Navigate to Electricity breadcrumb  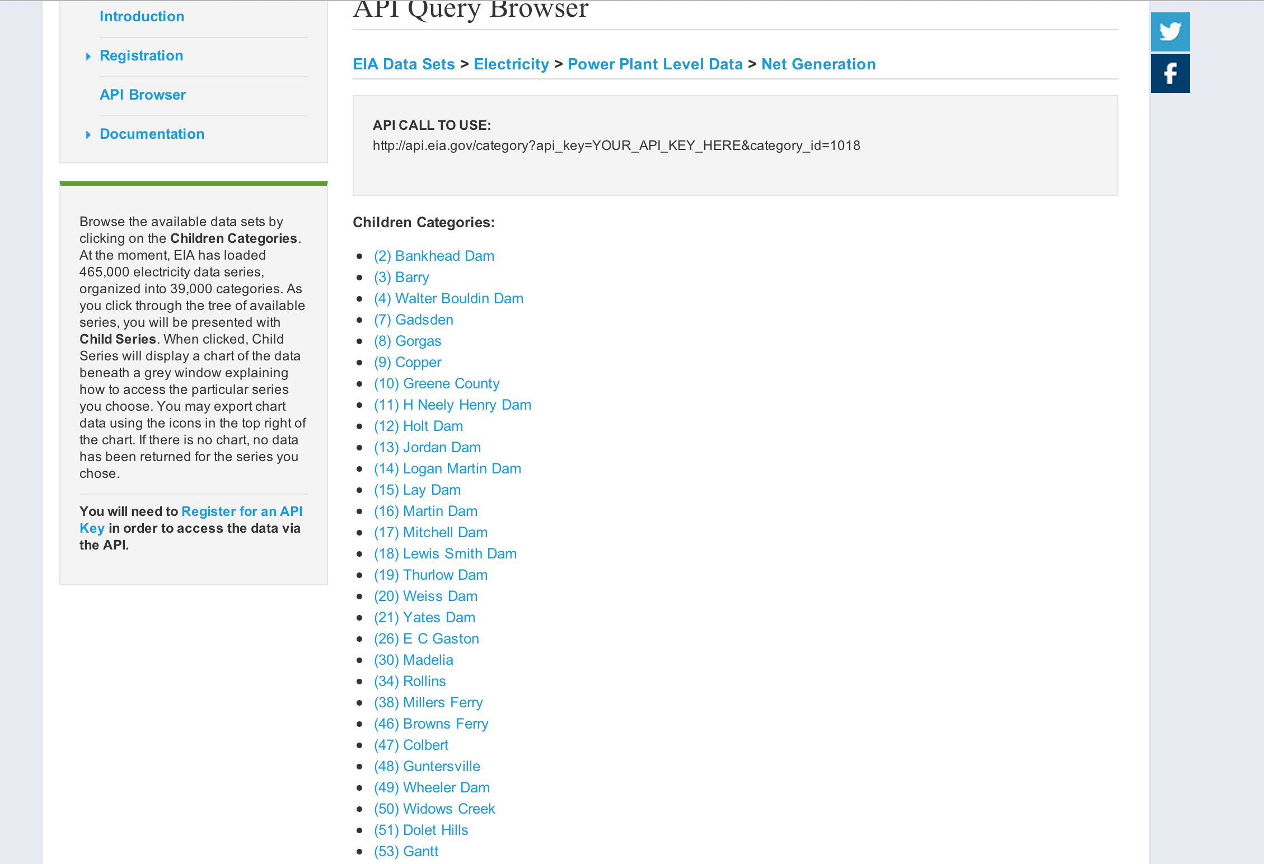[x=511, y=64]
